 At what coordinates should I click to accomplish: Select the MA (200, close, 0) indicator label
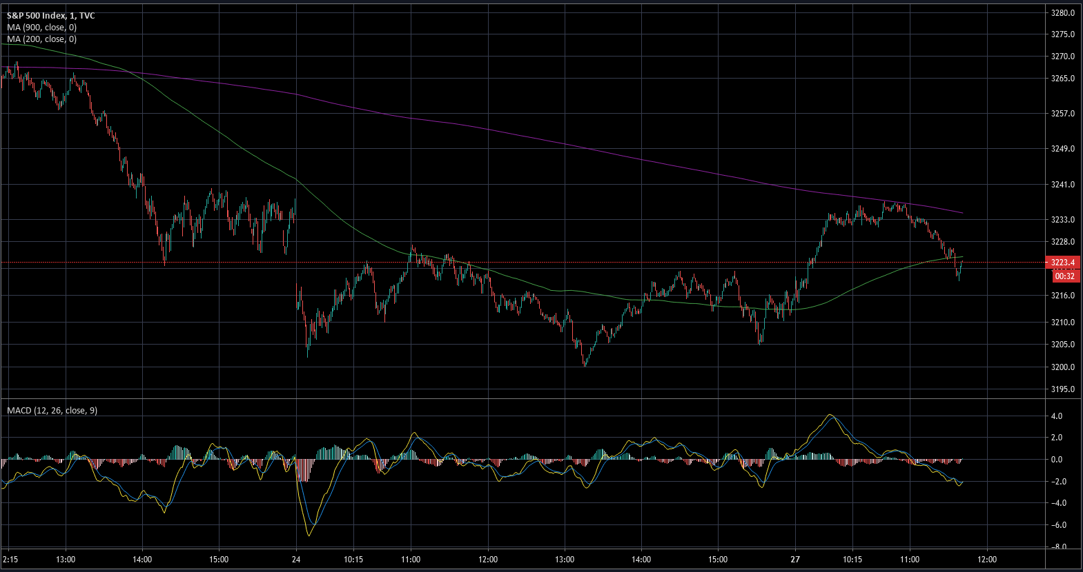tap(42, 39)
